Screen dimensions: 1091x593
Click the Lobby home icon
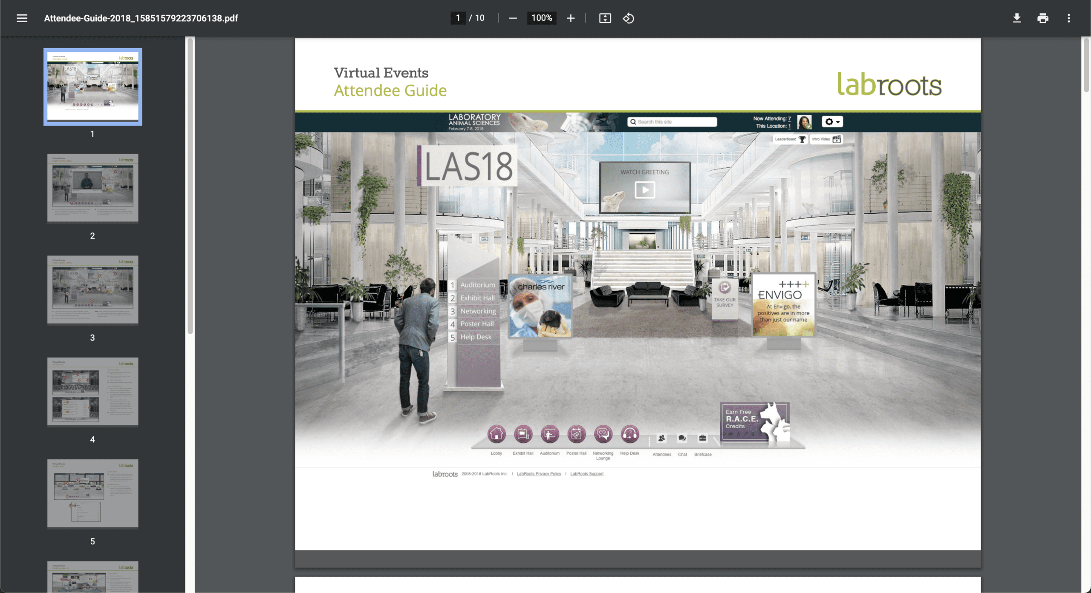(496, 434)
